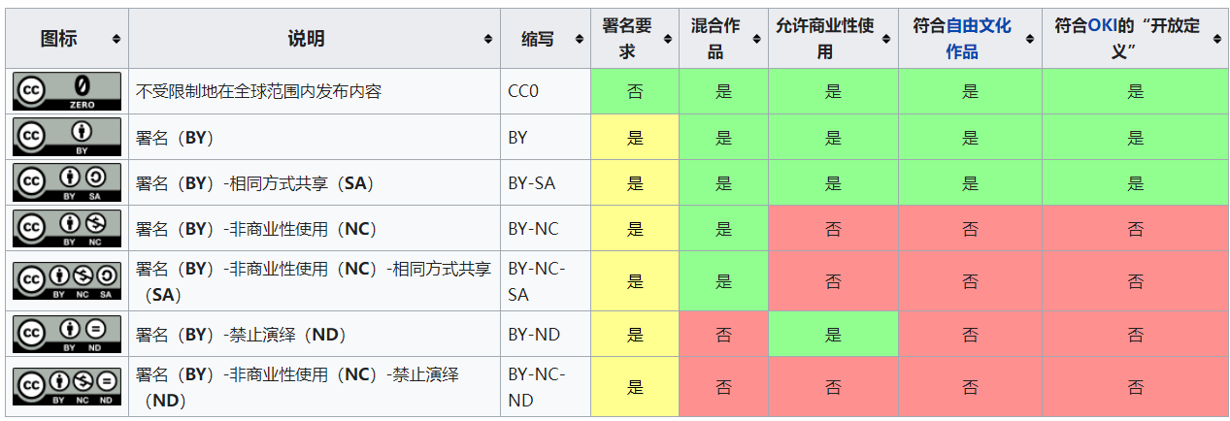Screen dimensions: 1230x421
Task: Click the green 是 cell for CC0 混合作品
Action: [723, 91]
